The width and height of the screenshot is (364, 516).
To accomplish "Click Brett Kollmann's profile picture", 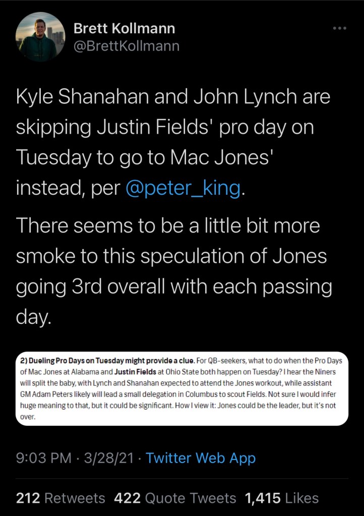I will click(x=40, y=37).
